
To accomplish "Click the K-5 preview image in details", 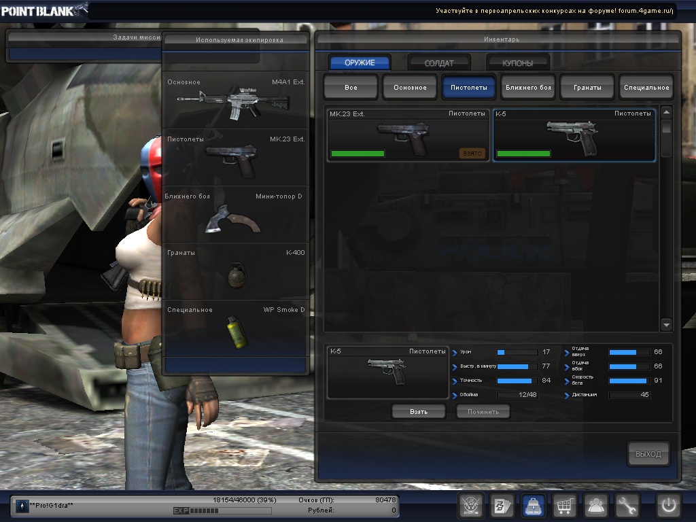I will click(387, 372).
